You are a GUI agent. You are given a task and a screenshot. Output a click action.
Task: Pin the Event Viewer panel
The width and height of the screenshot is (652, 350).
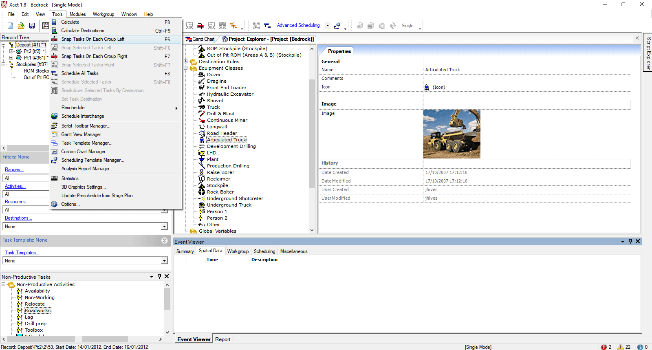[630, 241]
